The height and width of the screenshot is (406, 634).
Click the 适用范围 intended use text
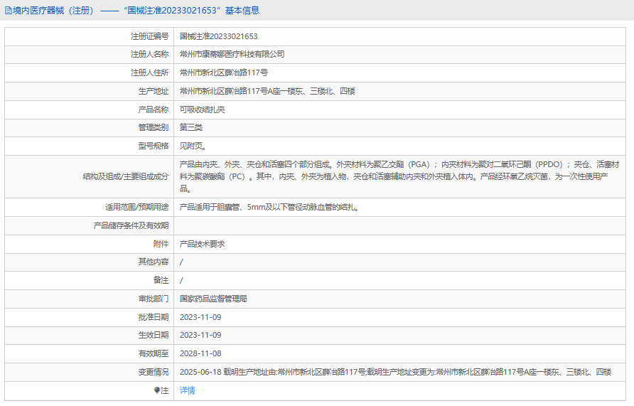tap(268, 207)
